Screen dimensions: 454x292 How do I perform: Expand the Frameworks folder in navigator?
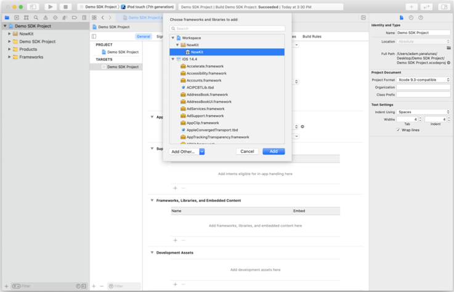9,57
